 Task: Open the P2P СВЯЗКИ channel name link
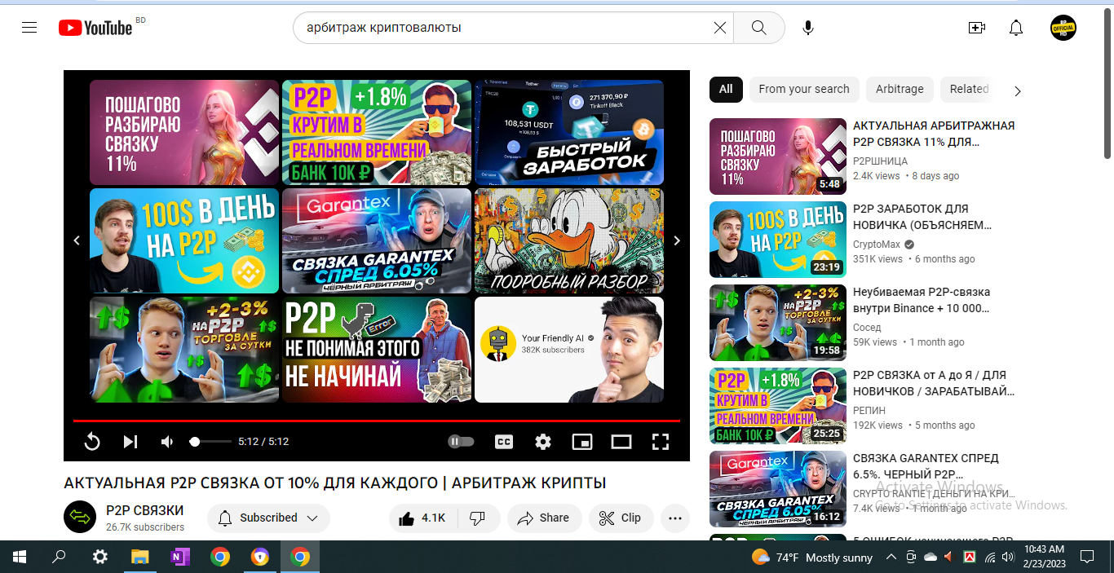pos(144,510)
